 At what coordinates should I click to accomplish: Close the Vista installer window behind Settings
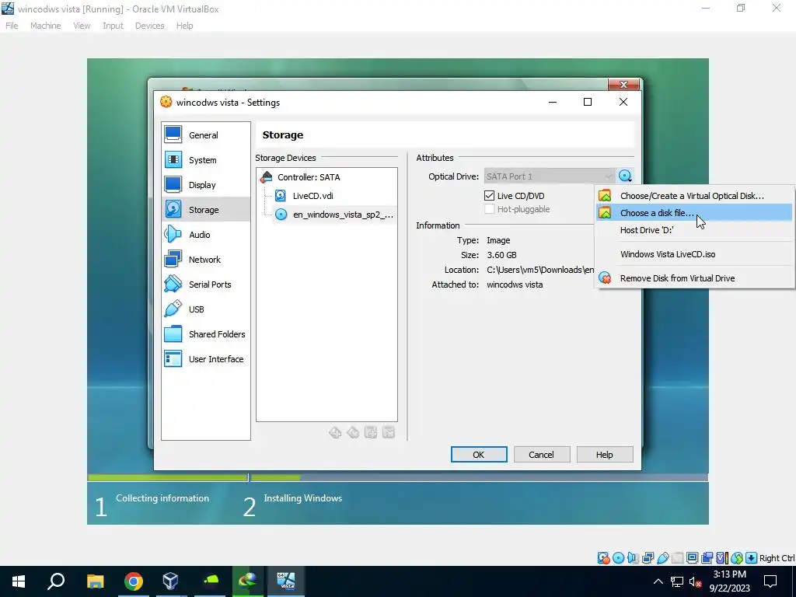tap(623, 84)
